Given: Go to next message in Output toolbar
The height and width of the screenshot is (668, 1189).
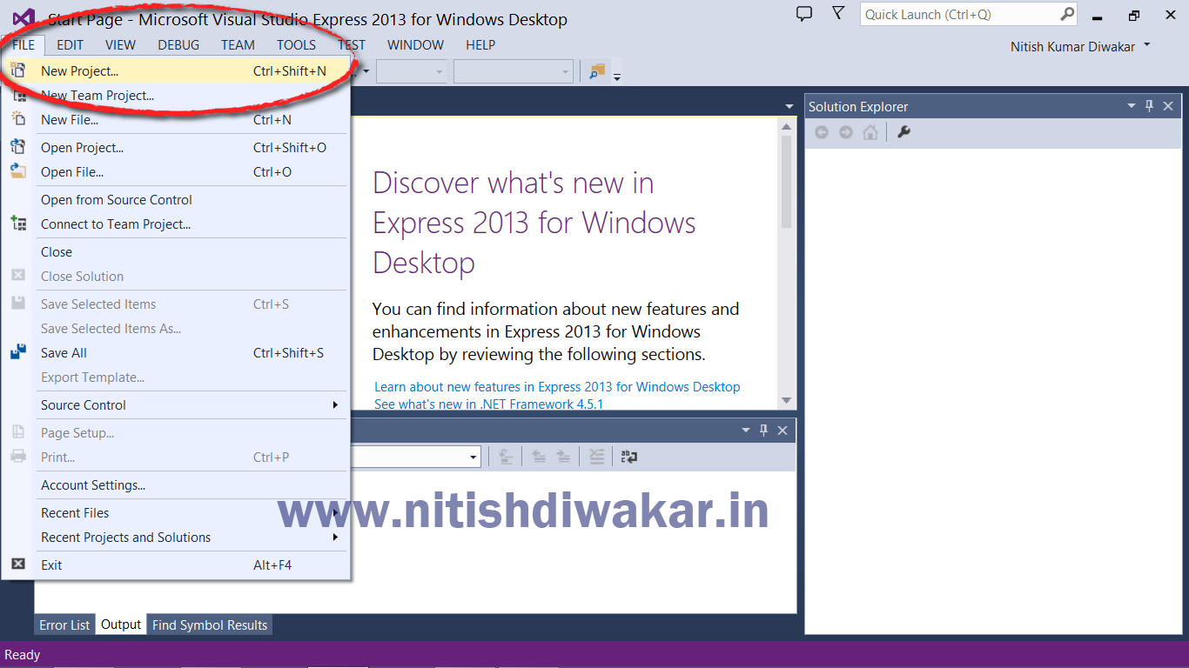Looking at the screenshot, I should click(563, 456).
